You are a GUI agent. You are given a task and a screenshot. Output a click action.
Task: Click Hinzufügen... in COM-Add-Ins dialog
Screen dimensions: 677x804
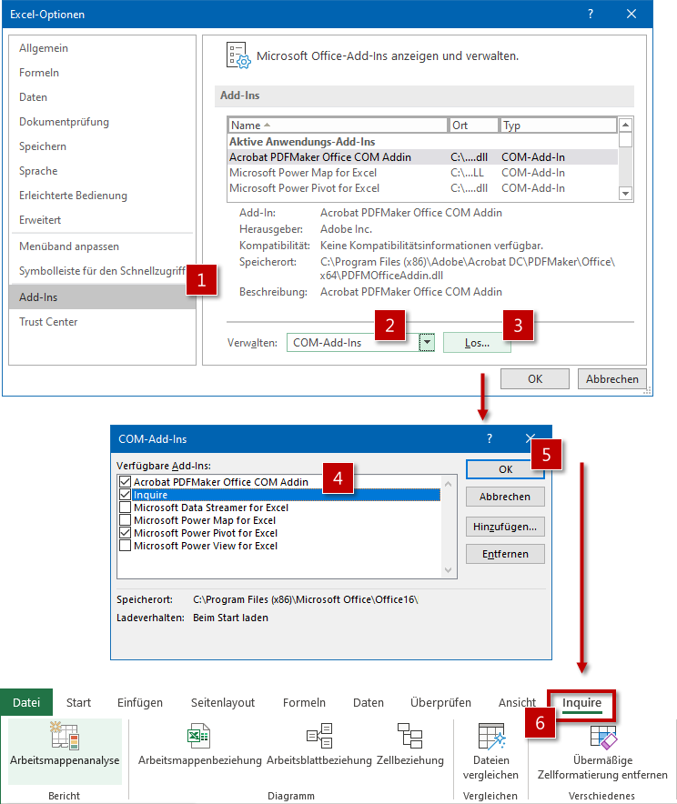(504, 526)
